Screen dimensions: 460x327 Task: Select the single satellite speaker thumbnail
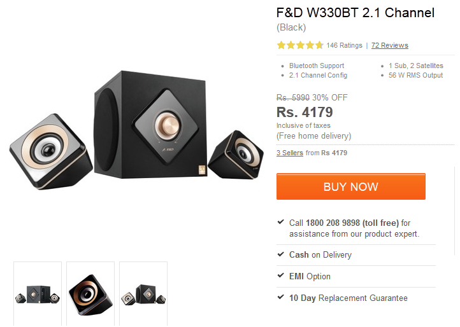point(90,294)
